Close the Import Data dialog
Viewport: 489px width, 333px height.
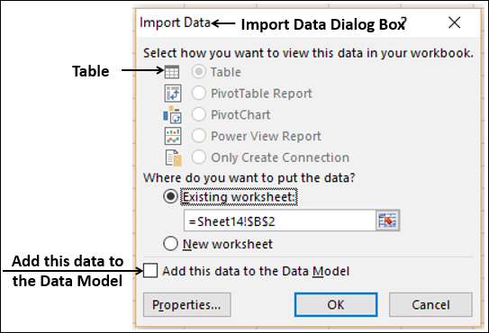point(455,22)
